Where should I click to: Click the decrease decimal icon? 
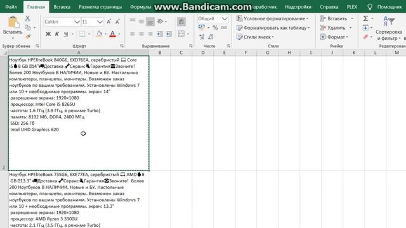tap(211, 37)
